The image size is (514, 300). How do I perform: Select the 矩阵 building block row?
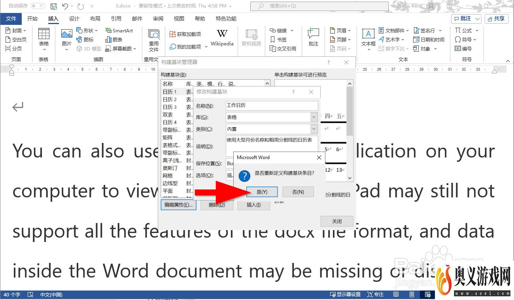tap(177, 137)
